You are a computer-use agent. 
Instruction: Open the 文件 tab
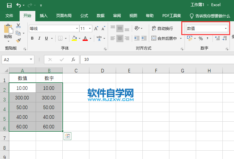point(9,16)
